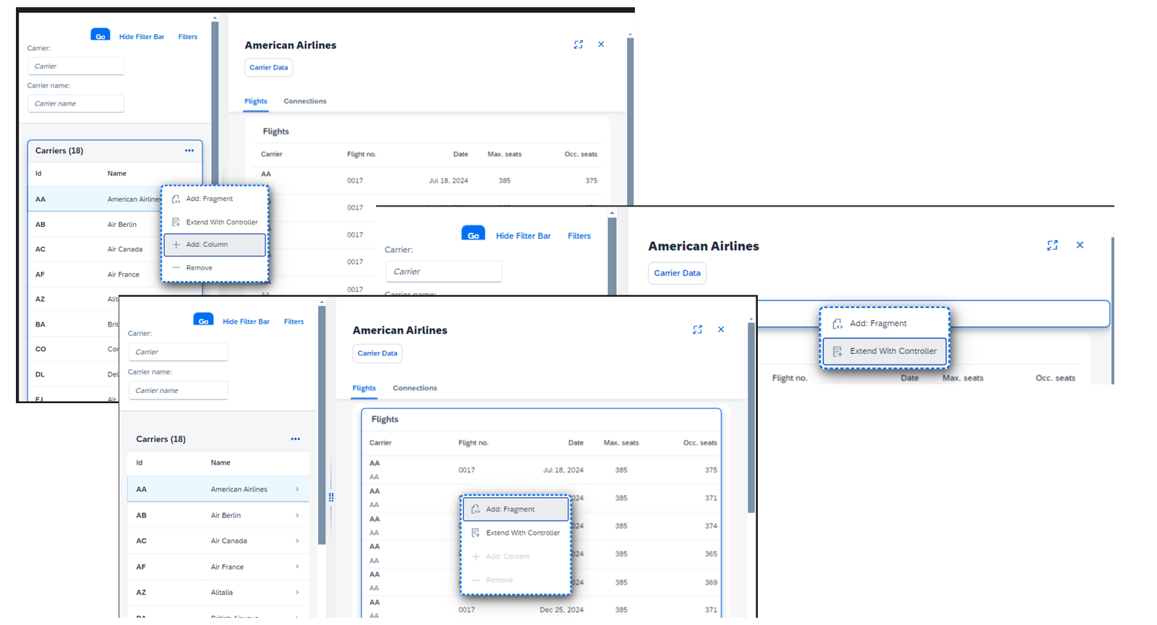The height and width of the screenshot is (625, 1157).
Task: Click Carrier Data button in top-left window
Action: tap(269, 68)
